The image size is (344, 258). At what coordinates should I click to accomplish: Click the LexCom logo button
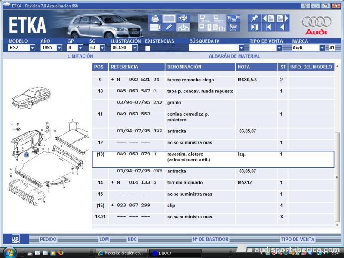coord(16,239)
